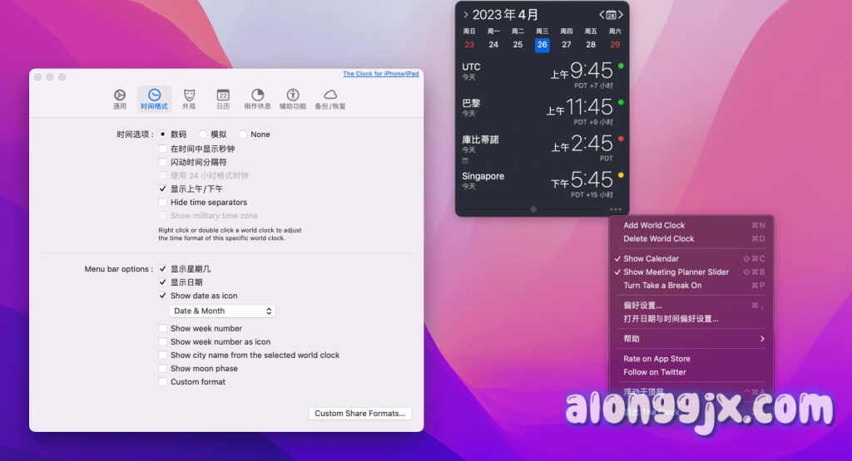Expand the 帮助 submenu arrow
This screenshot has height=461, width=852.
click(761, 339)
